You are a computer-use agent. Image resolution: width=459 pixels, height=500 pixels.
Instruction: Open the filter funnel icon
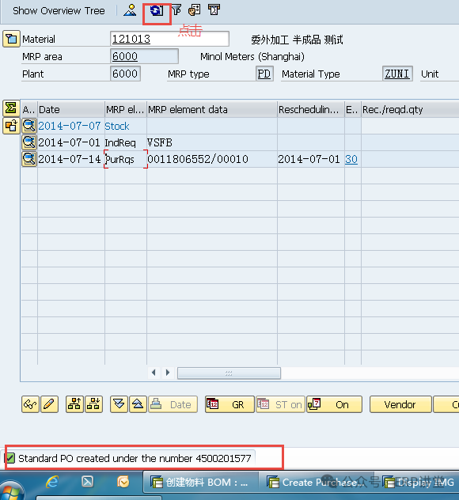(x=176, y=10)
